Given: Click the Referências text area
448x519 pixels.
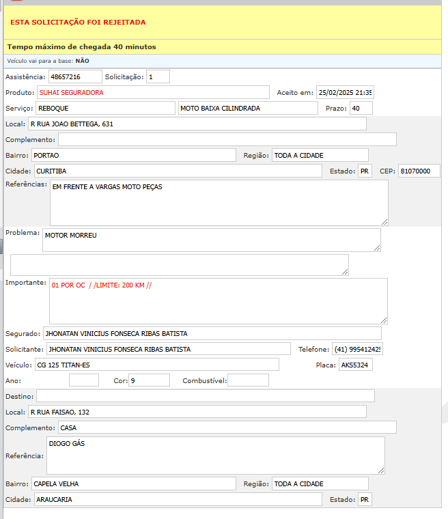Looking at the screenshot, I should click(x=219, y=202).
